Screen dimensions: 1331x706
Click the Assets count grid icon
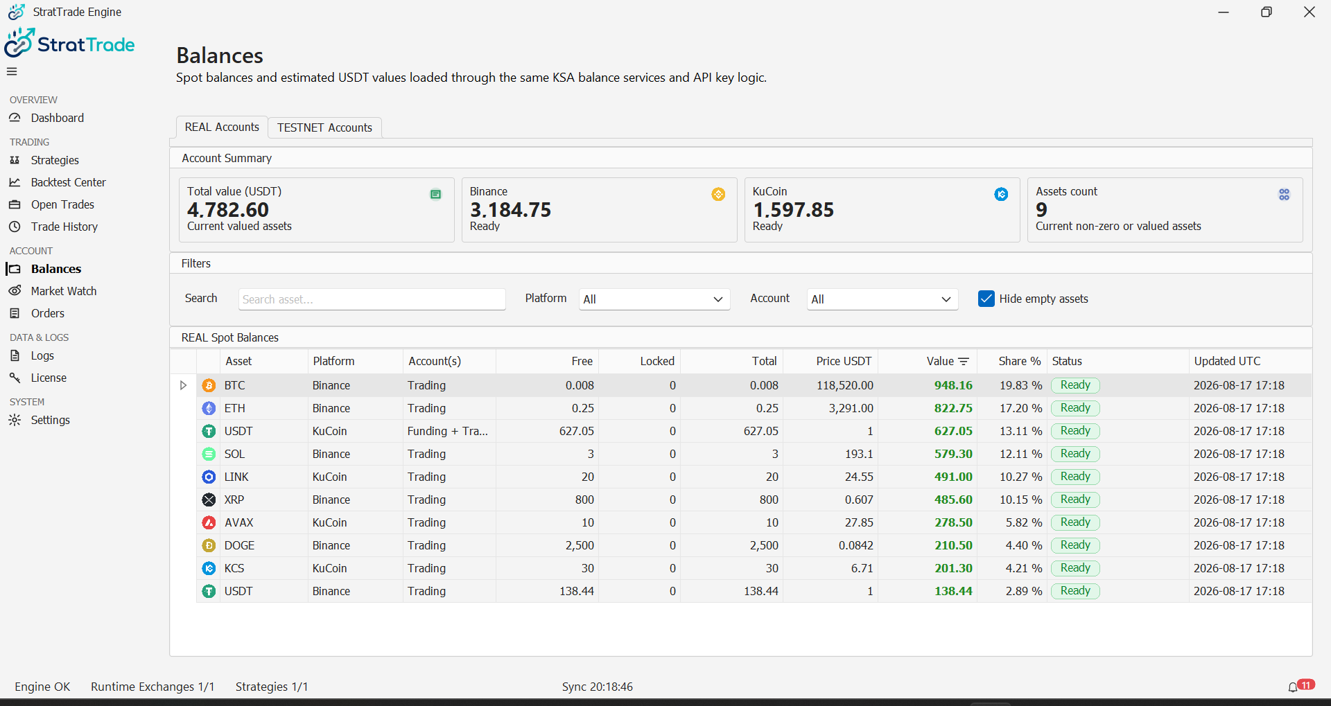coord(1284,195)
